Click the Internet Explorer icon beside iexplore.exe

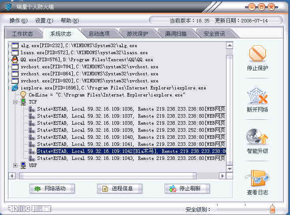tap(15, 88)
